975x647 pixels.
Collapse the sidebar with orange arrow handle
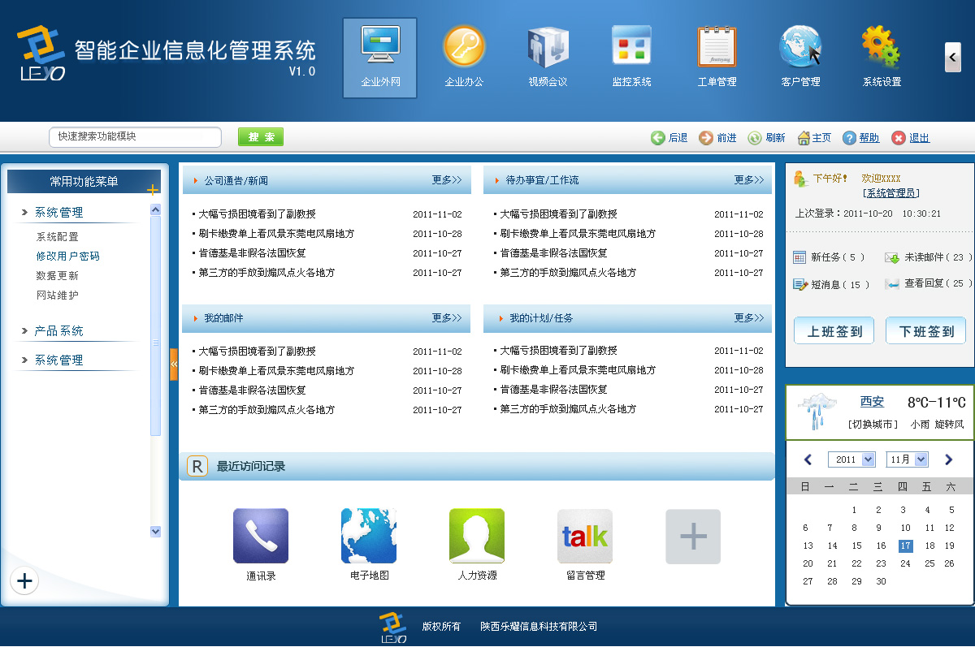[174, 364]
